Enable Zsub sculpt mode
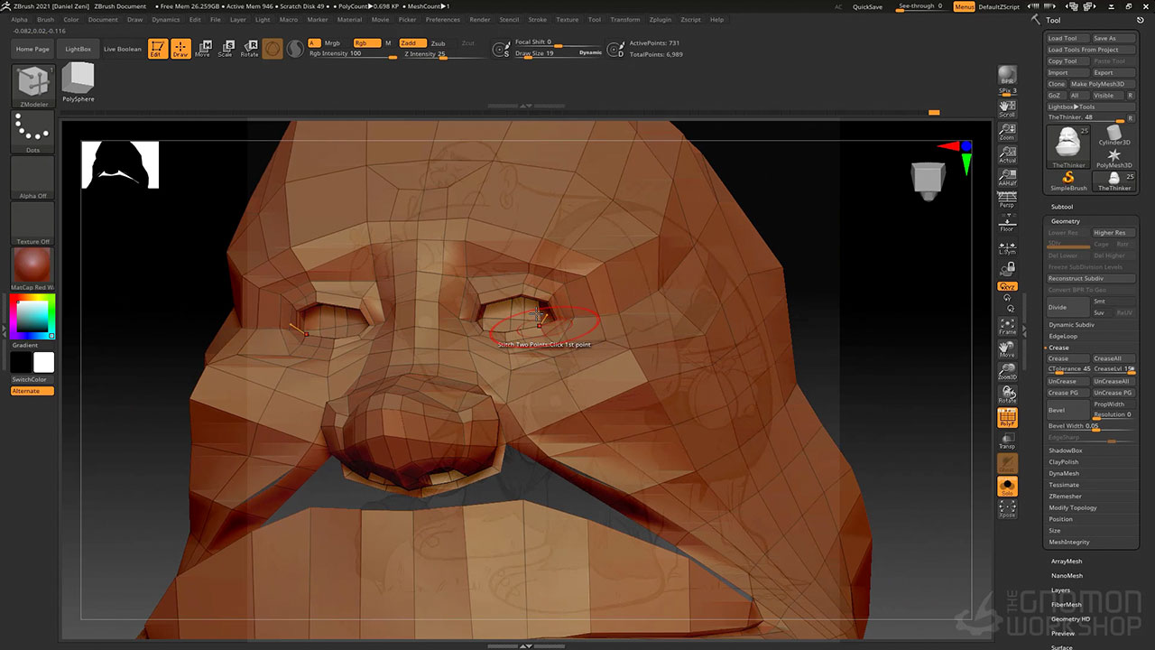1155x650 pixels. (x=438, y=43)
